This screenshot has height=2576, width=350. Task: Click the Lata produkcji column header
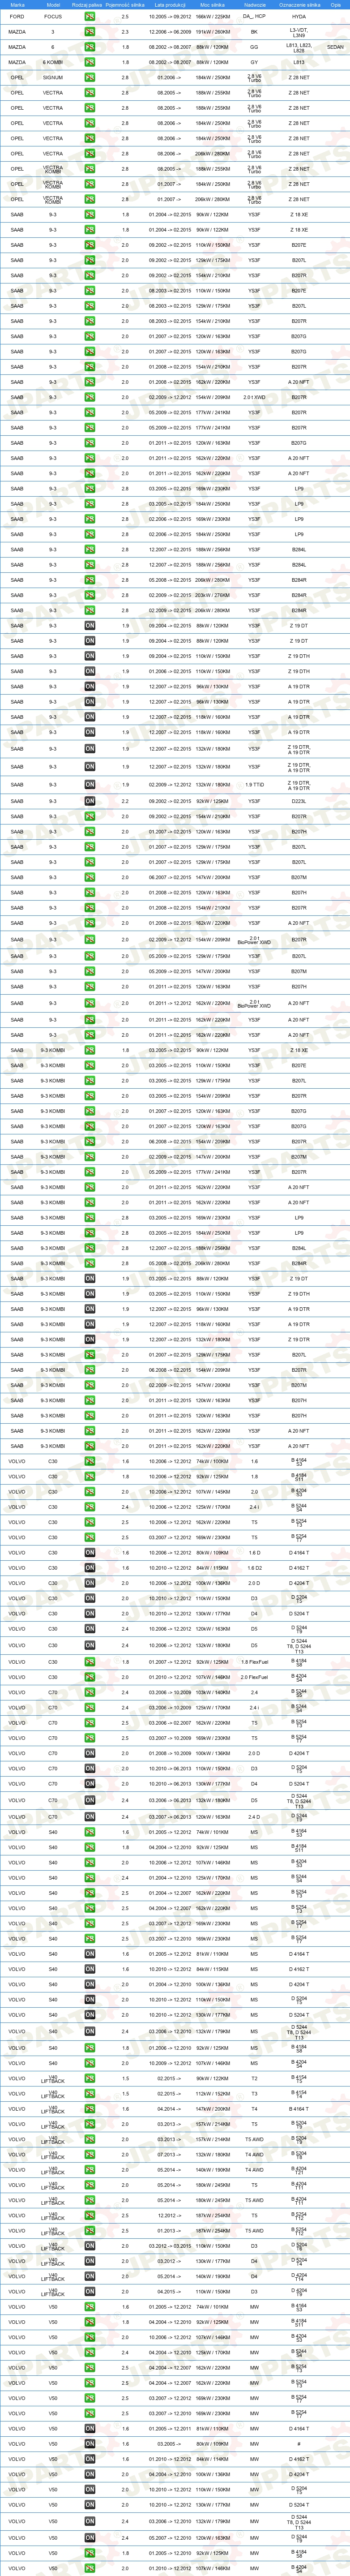tap(170, 5)
